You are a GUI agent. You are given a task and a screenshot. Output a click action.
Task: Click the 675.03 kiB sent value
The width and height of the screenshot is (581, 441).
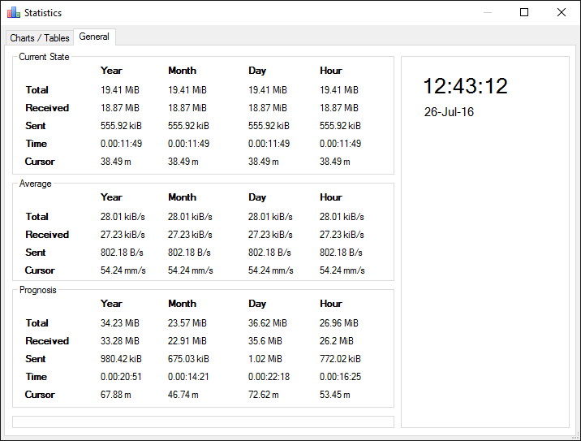(188, 359)
